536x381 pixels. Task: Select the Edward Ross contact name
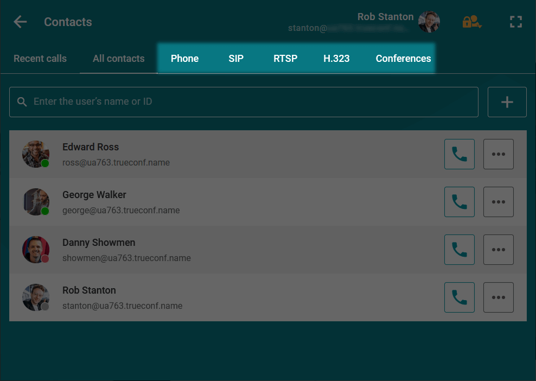(x=91, y=147)
